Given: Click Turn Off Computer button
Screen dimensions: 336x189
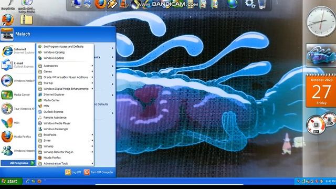Looking at the screenshot, I should point(99,172).
